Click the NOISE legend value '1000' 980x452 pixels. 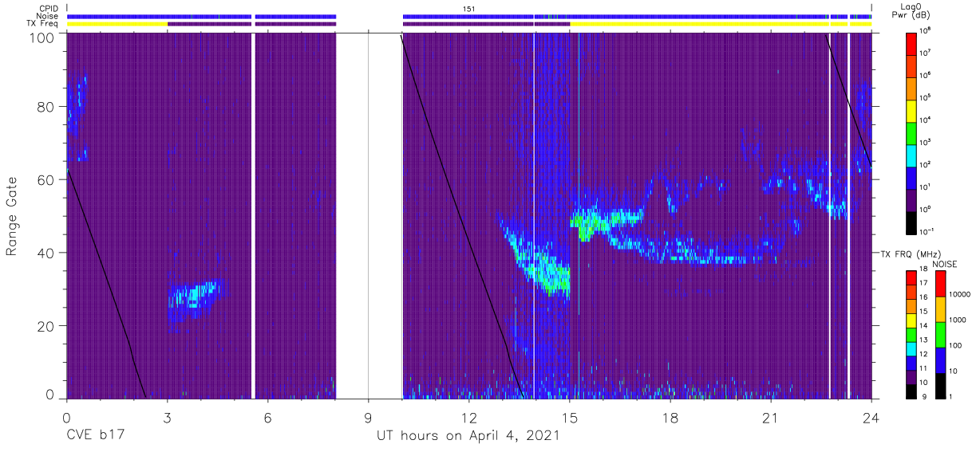coord(958,320)
